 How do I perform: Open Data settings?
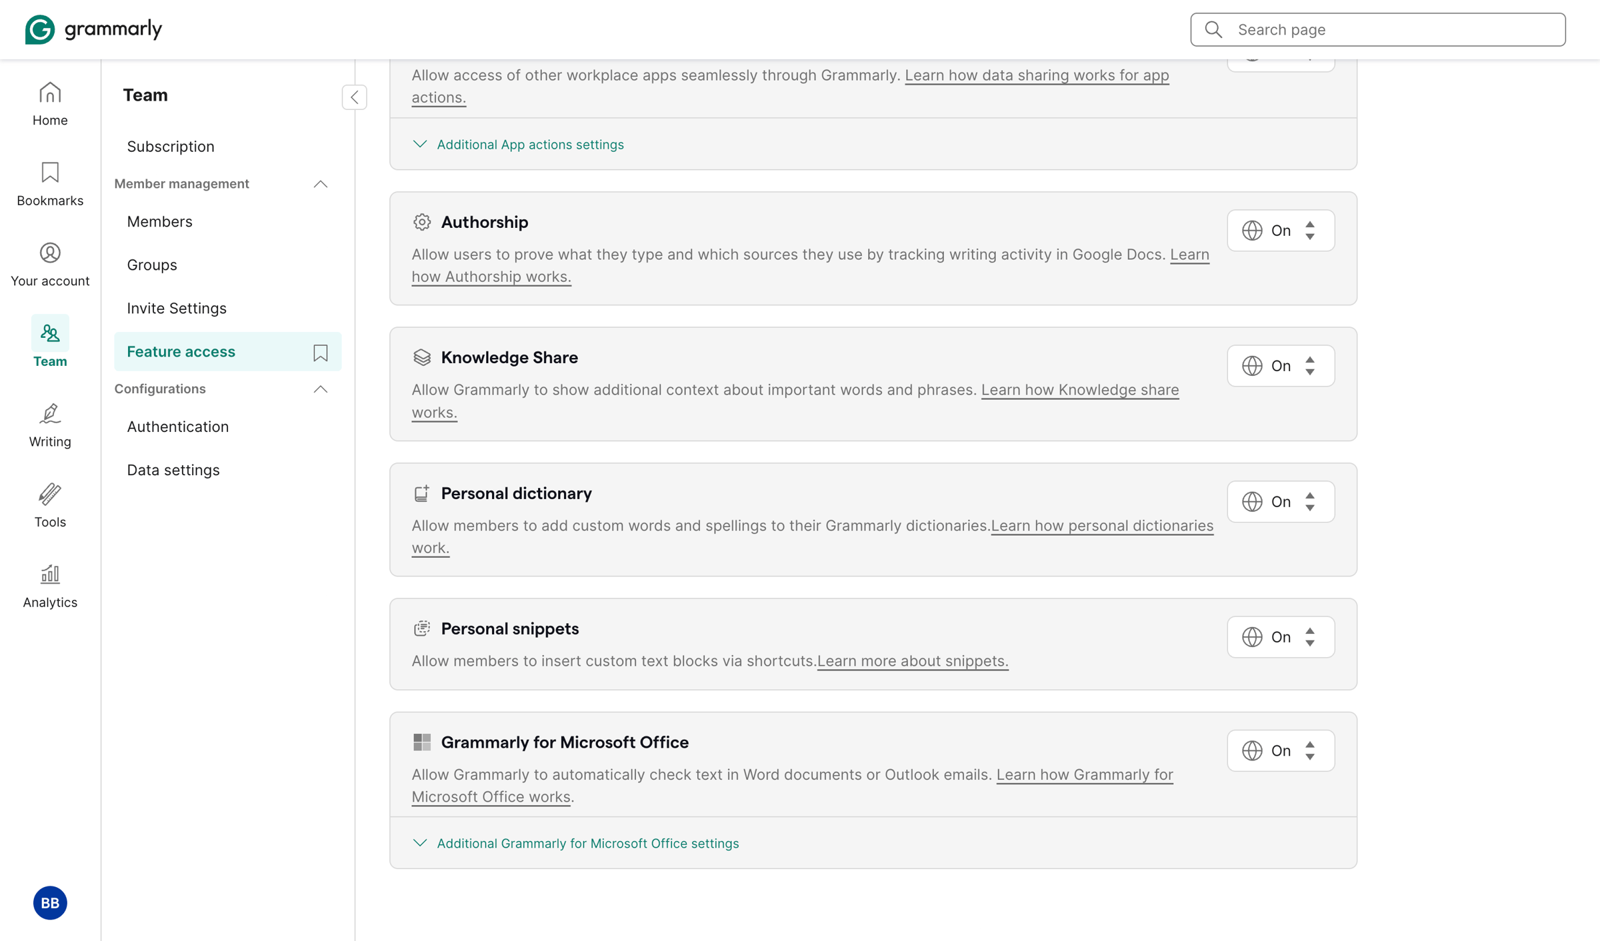pyautogui.click(x=173, y=470)
